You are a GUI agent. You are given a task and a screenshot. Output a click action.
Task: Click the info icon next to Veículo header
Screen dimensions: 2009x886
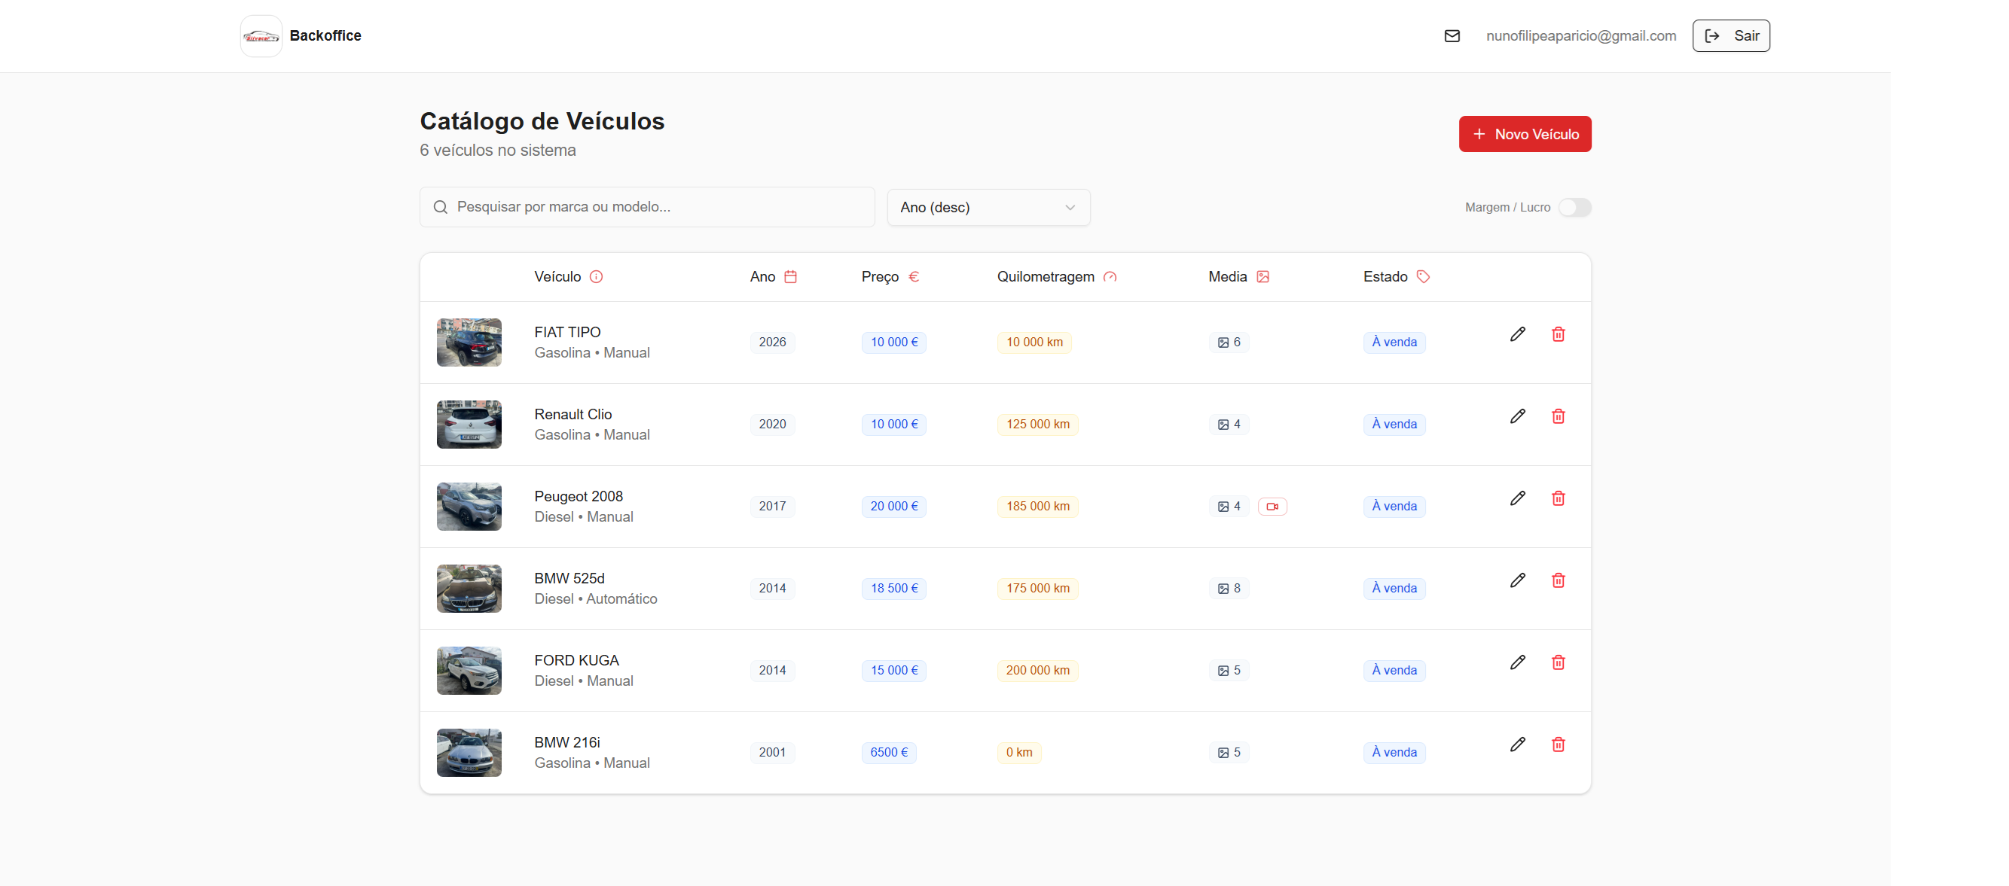597,276
